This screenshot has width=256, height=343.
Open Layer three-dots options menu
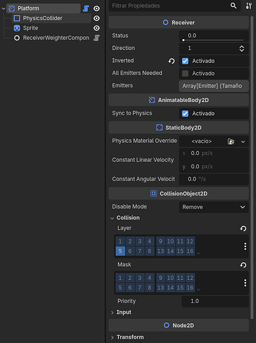coord(245,246)
